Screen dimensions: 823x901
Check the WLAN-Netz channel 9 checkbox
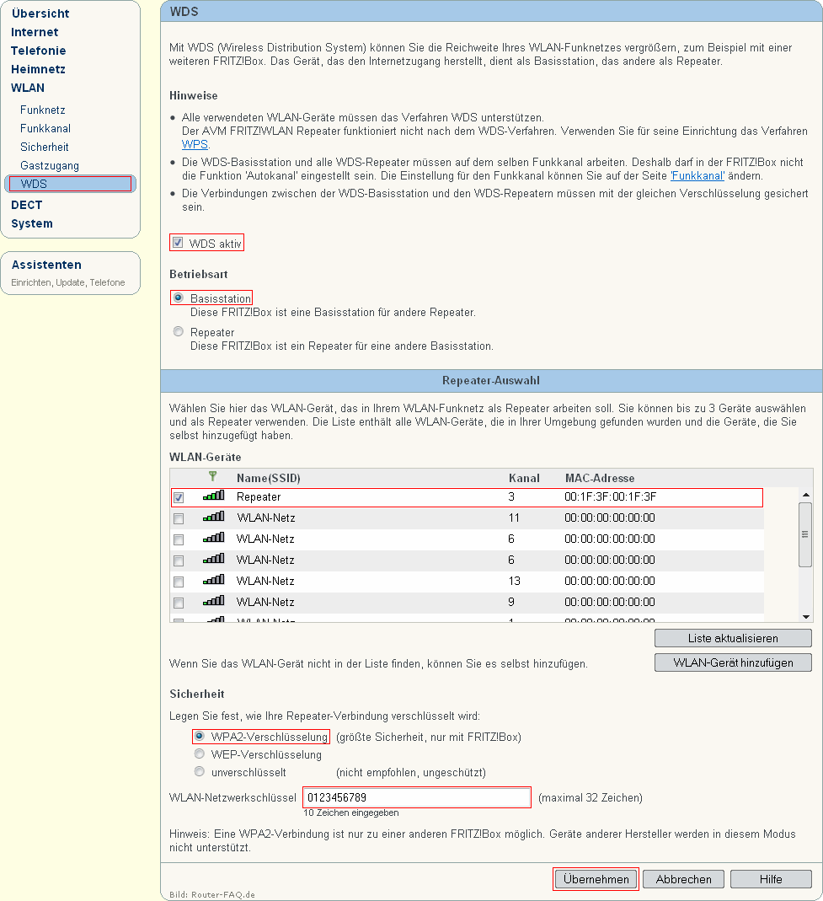179,603
